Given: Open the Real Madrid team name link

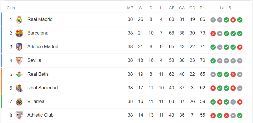Looking at the screenshot, I should click(x=40, y=19).
